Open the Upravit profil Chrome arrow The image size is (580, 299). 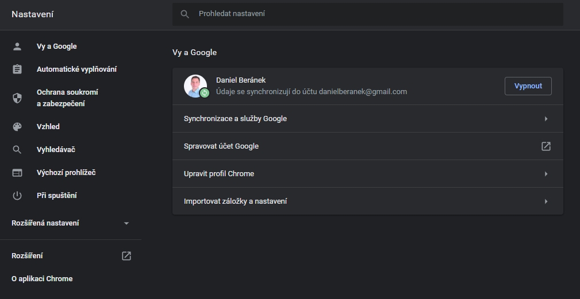pyautogui.click(x=546, y=174)
